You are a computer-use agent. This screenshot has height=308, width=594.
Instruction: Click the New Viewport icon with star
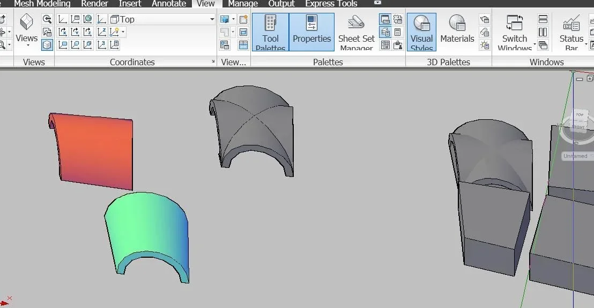tap(243, 19)
